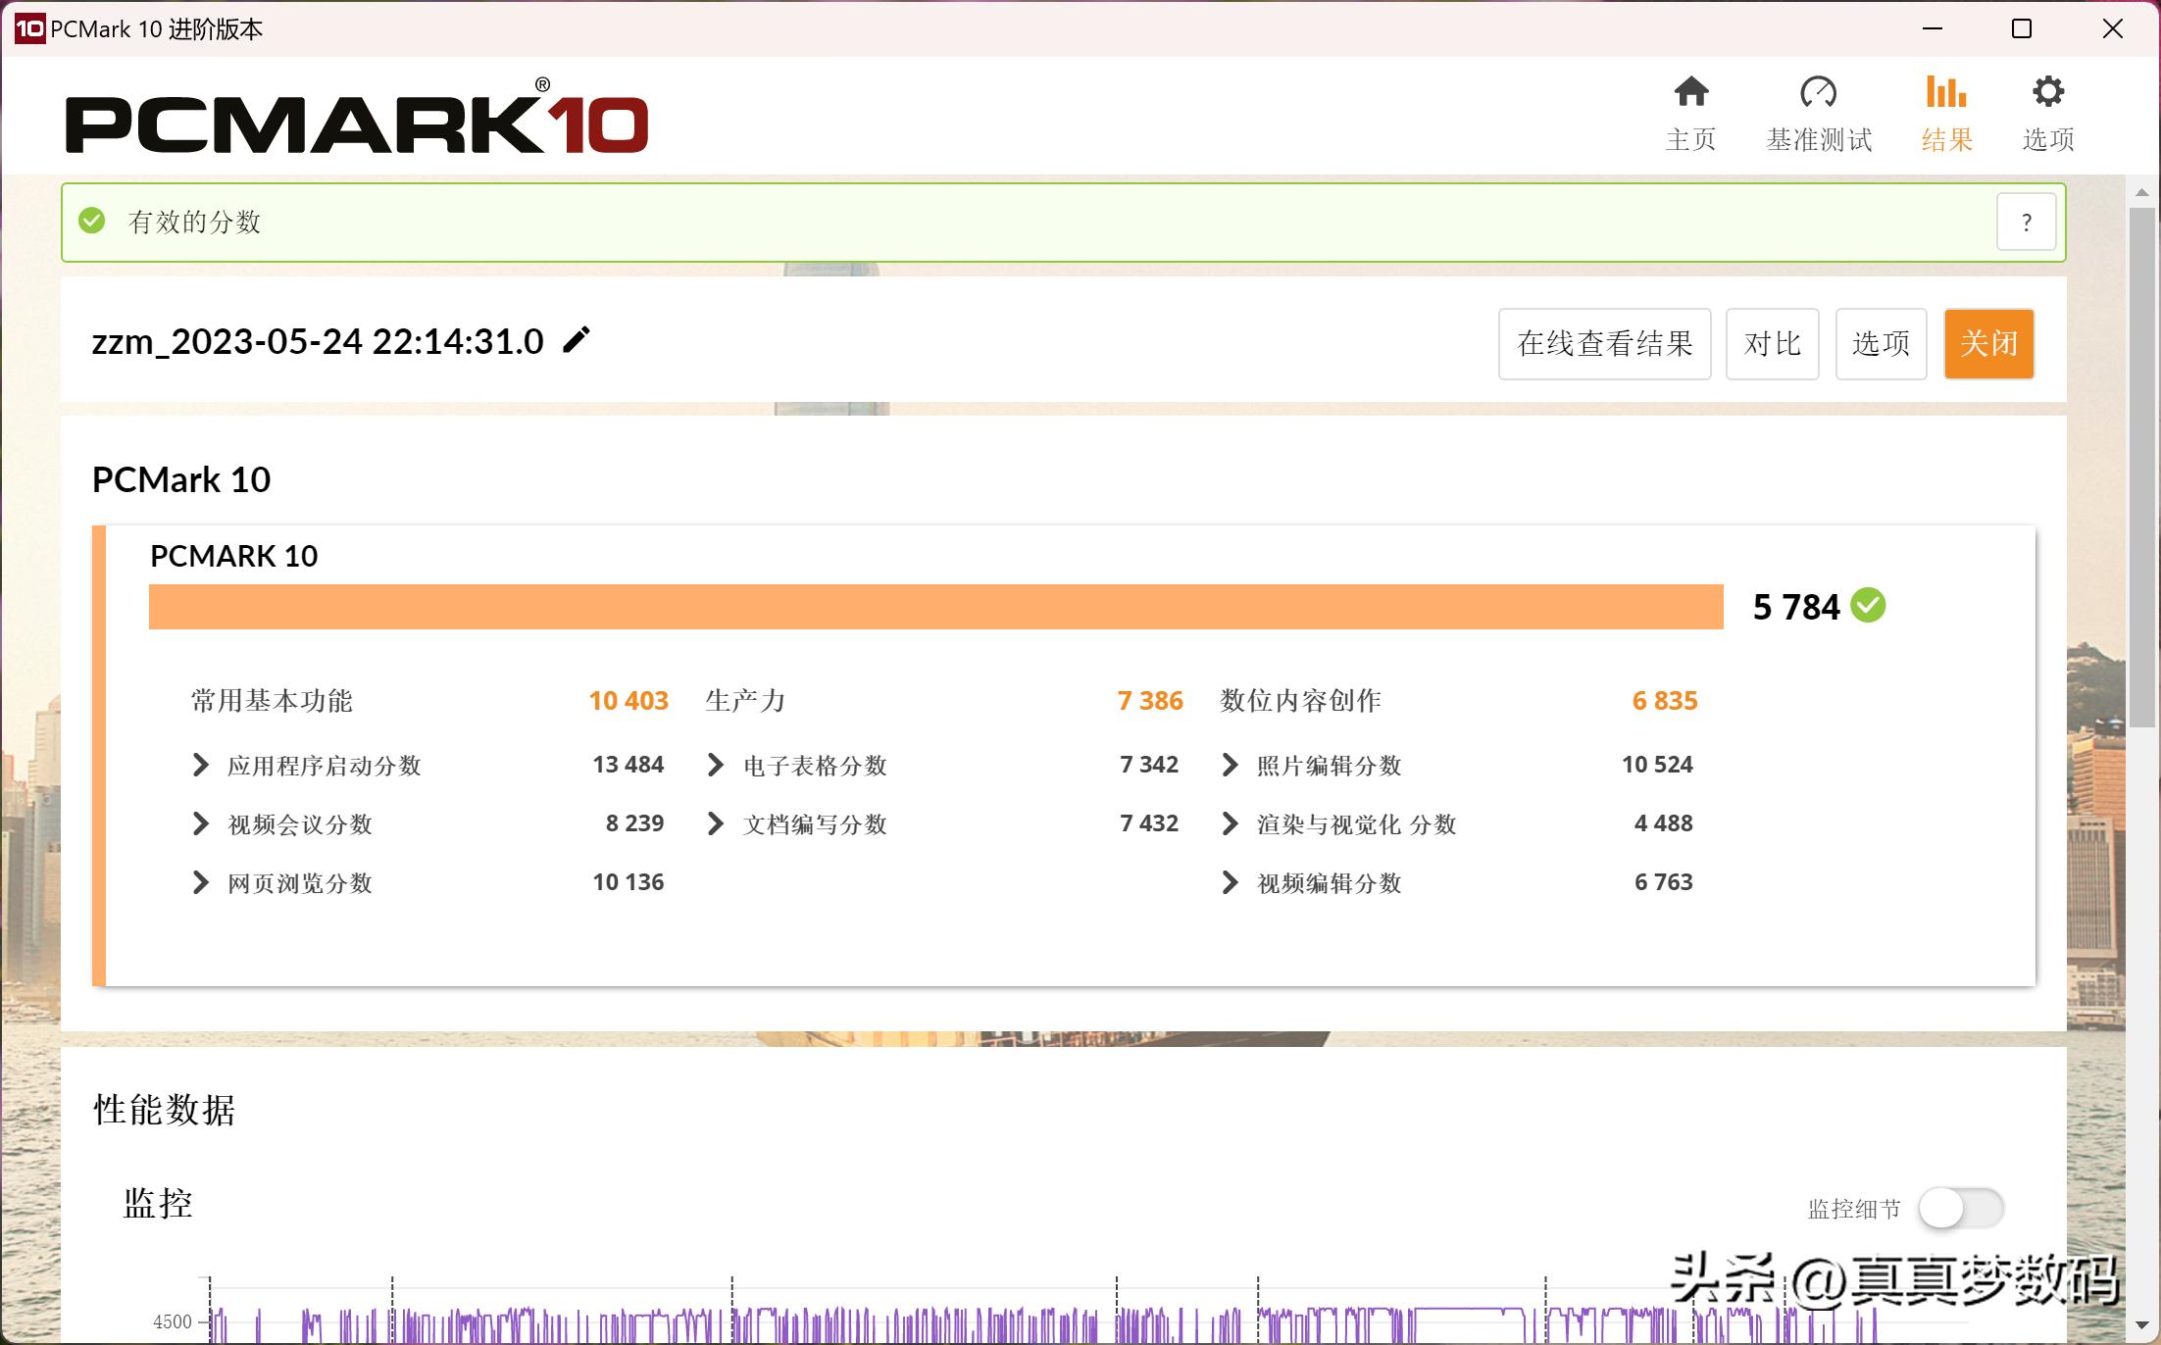The height and width of the screenshot is (1345, 2161).
Task: Click the 常用基本功能 heading
Action: (x=272, y=701)
